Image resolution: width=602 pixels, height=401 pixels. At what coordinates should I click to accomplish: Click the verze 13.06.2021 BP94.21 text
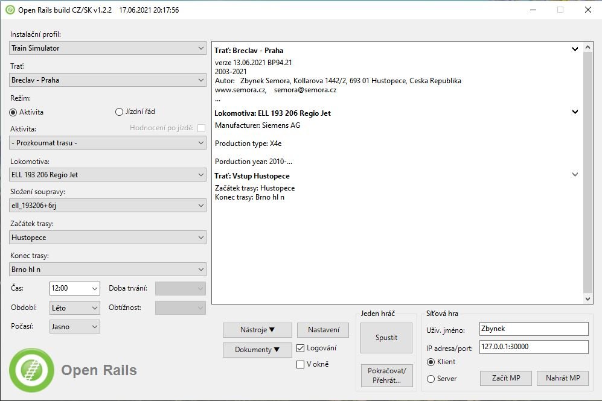[254, 63]
